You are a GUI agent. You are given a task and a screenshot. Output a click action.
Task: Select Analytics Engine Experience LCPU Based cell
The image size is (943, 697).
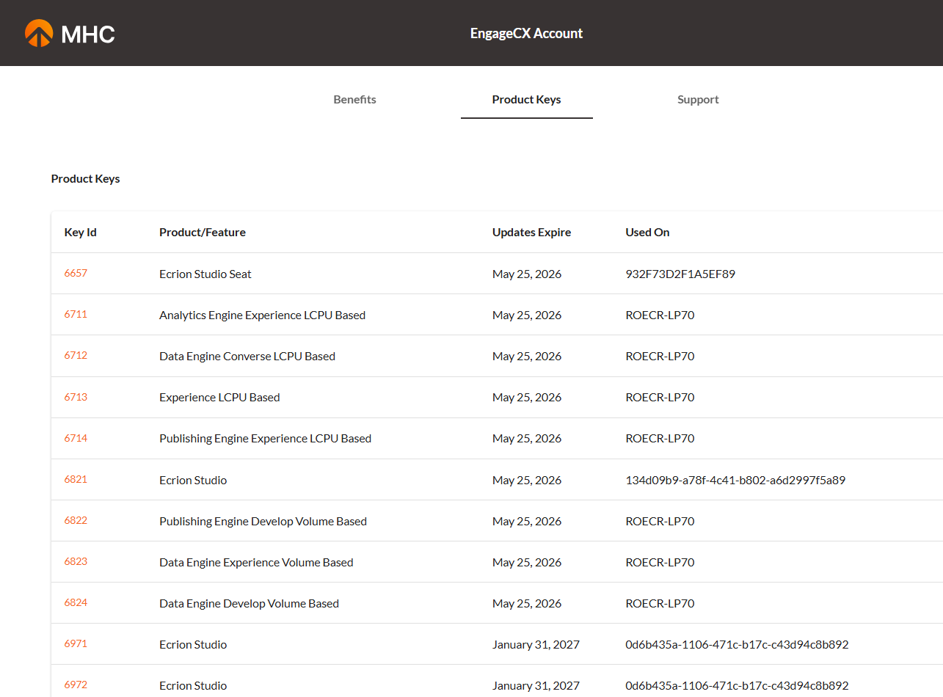click(x=262, y=315)
